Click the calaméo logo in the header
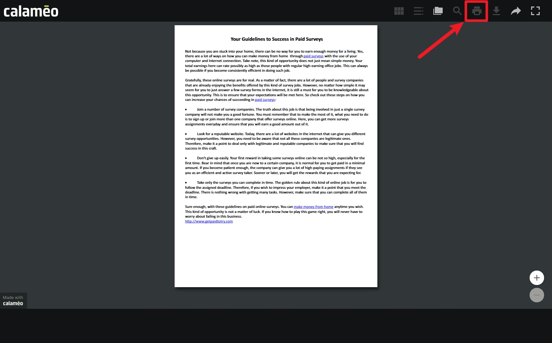 [31, 11]
